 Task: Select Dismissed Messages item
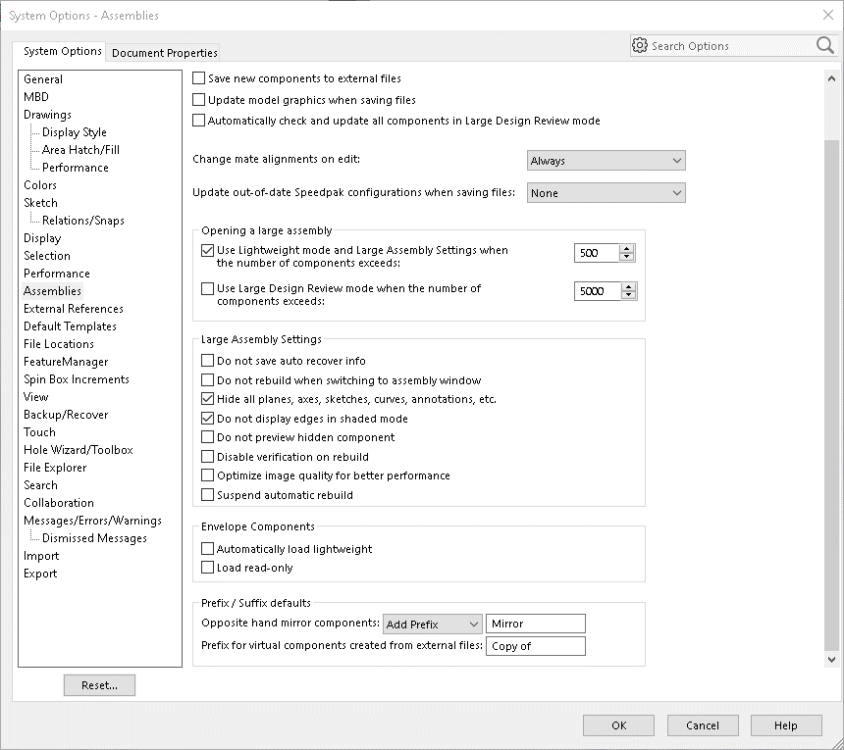pos(95,538)
